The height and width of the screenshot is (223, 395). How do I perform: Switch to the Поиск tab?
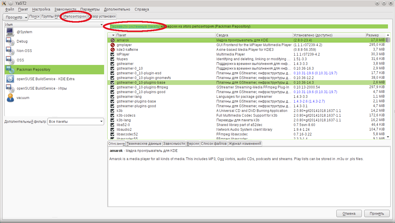[x=35, y=16]
